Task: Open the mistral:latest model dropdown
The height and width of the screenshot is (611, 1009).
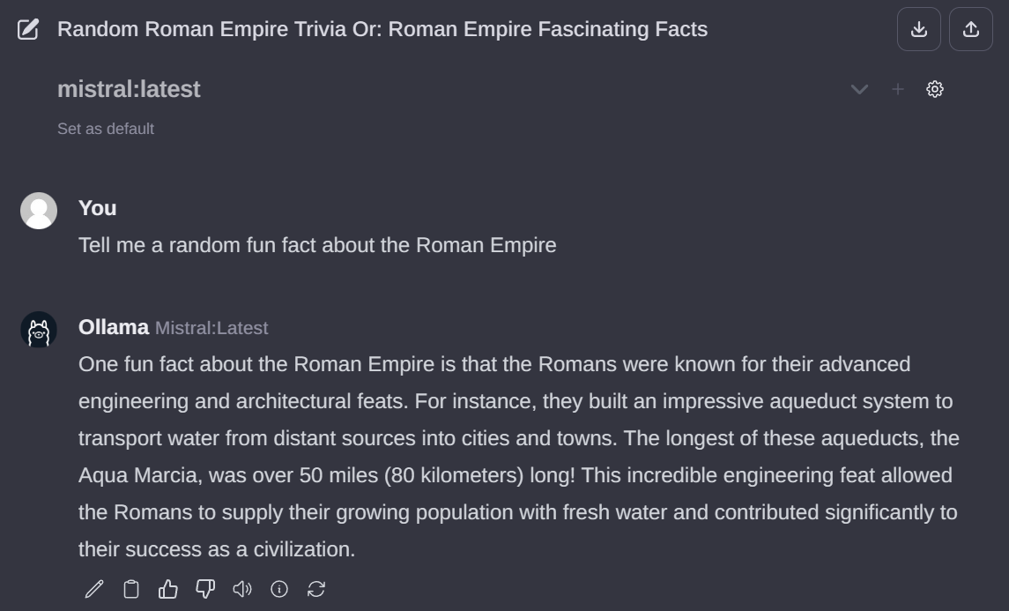Action: click(x=129, y=89)
